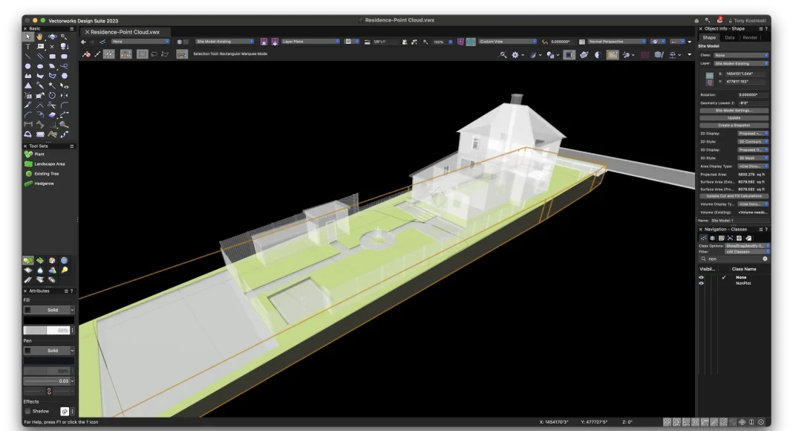The width and height of the screenshot is (793, 431).
Task: Click the Landscape Area tool
Action: coord(49,163)
